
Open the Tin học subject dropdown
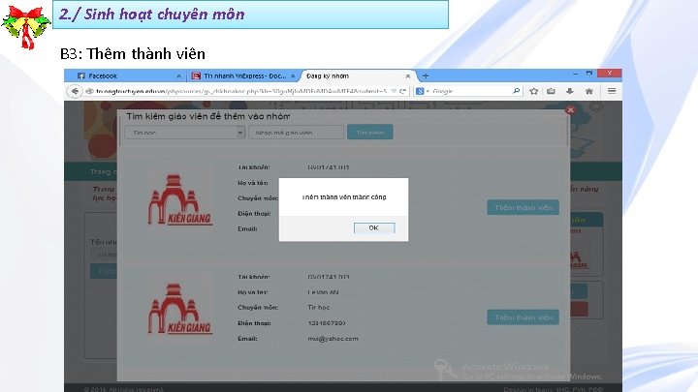tap(185, 133)
